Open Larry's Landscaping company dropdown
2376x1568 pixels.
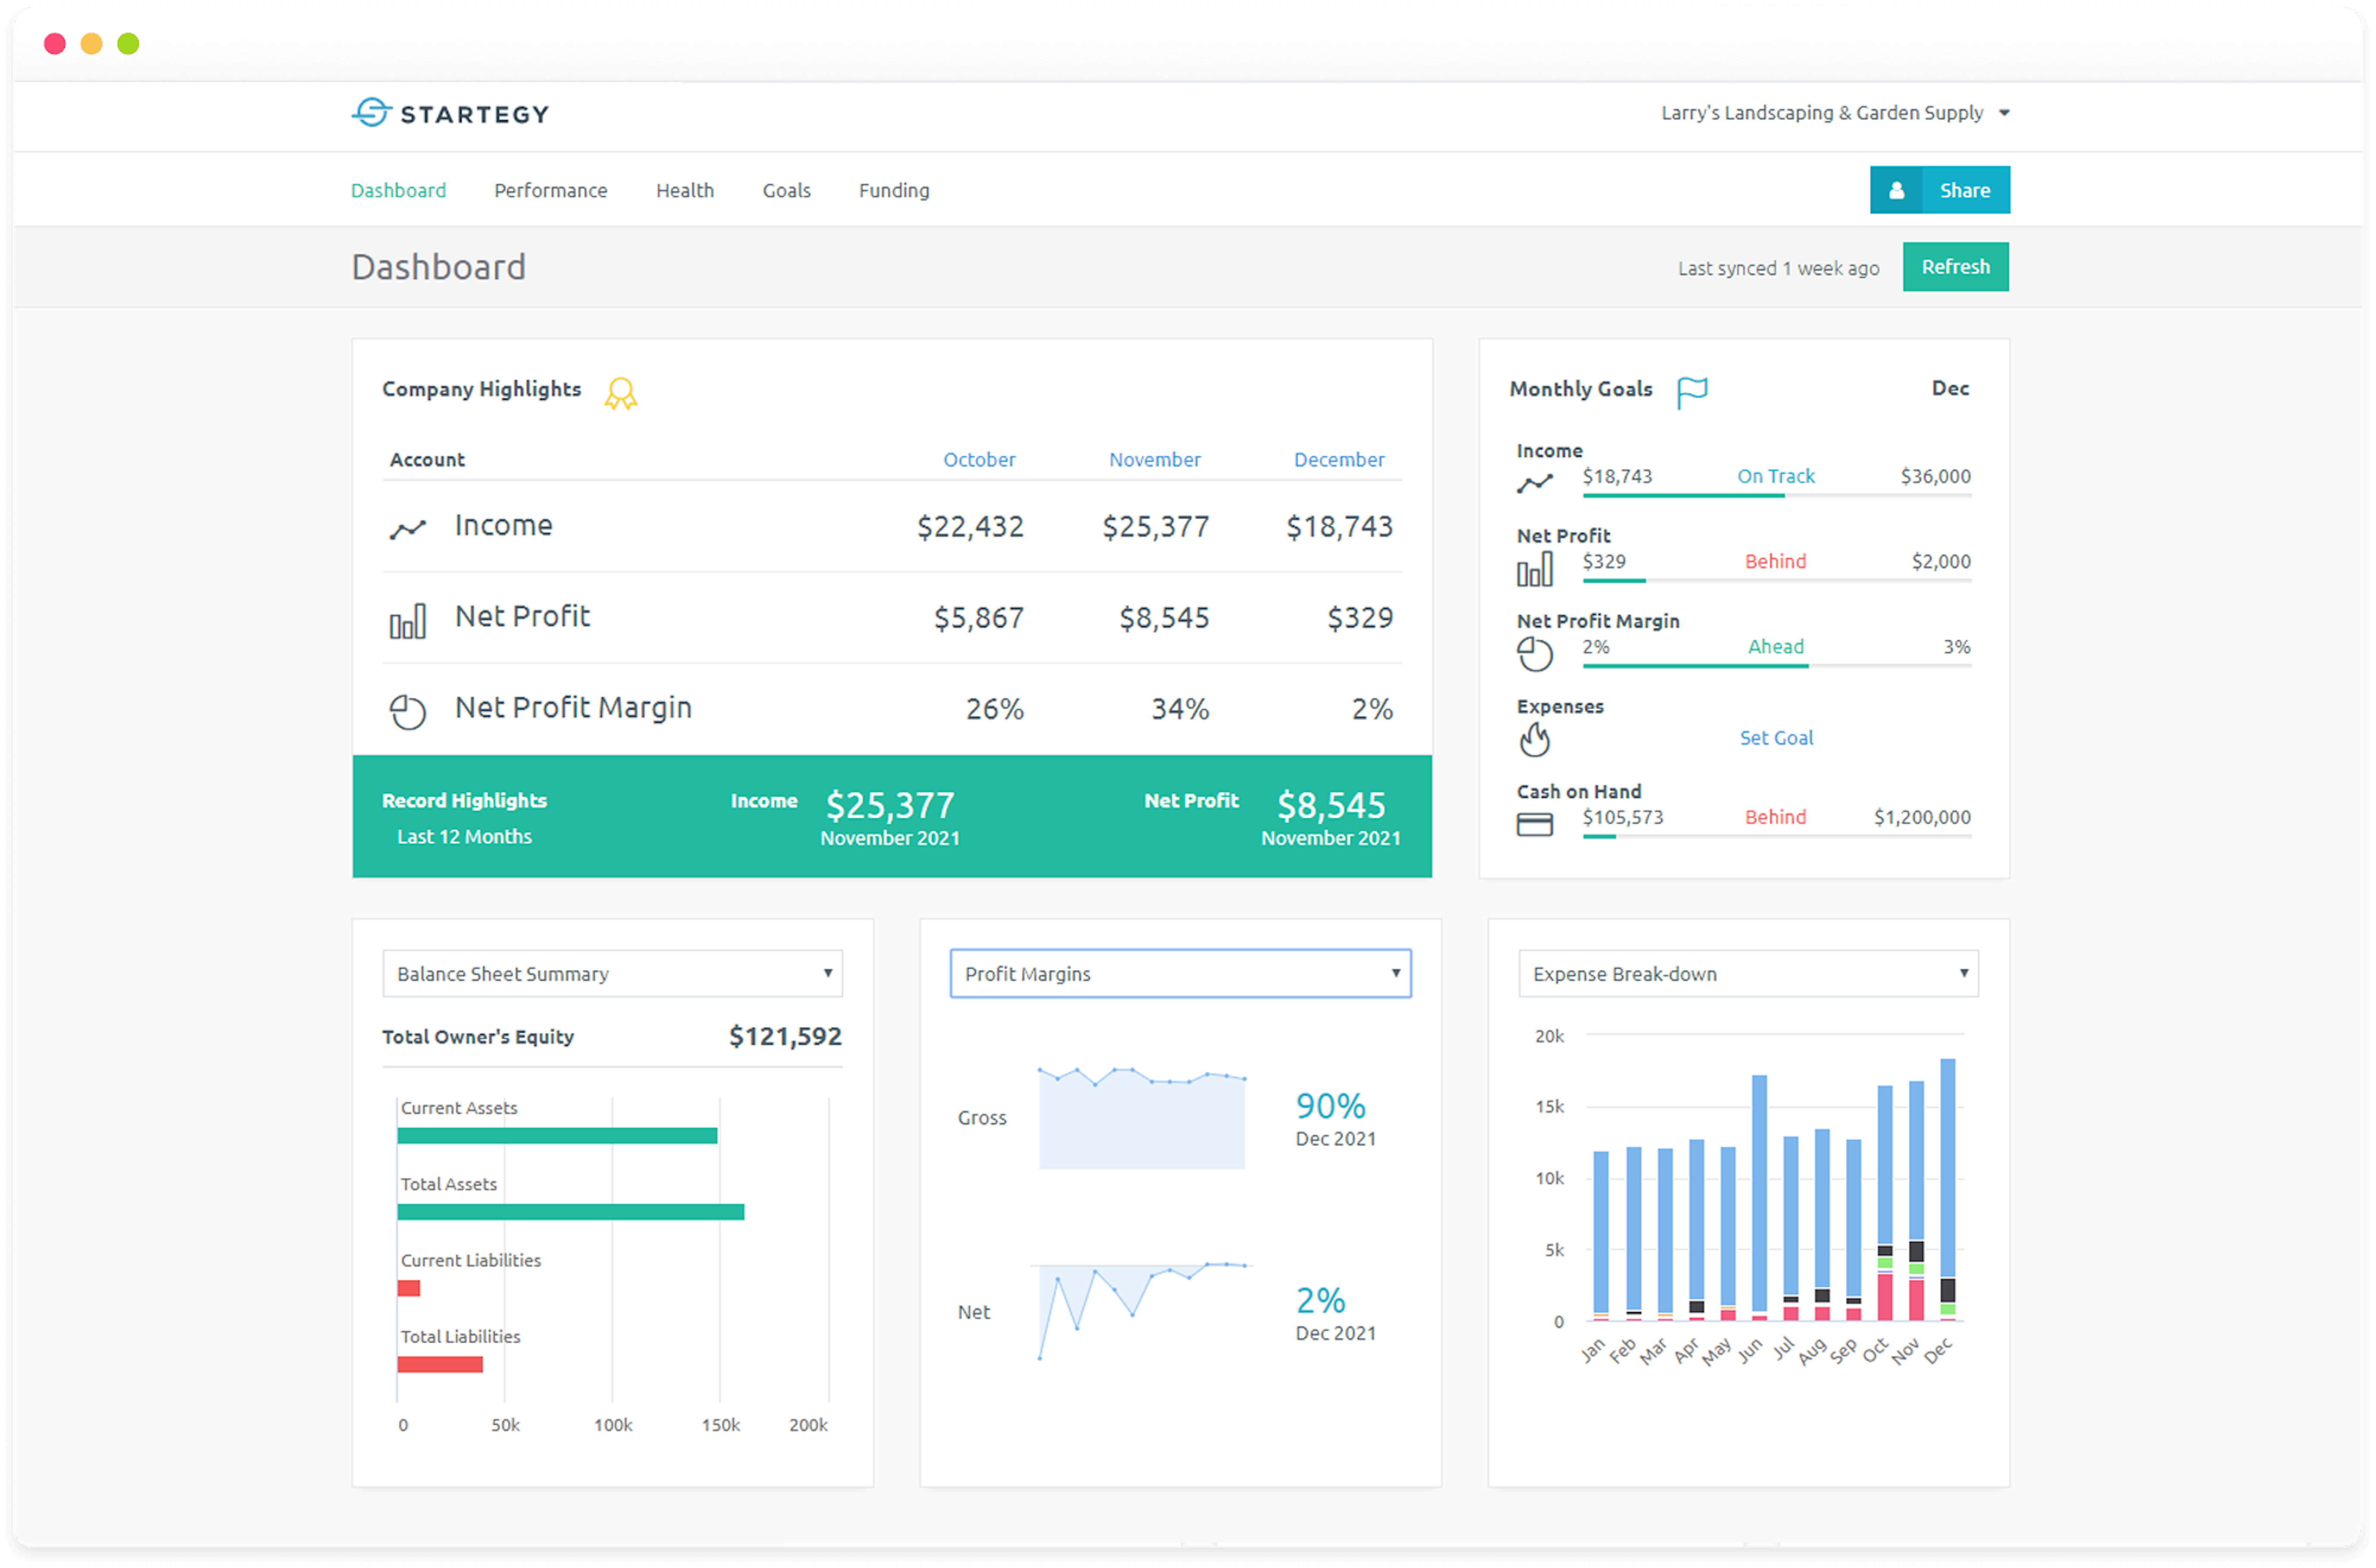pyautogui.click(x=1835, y=113)
